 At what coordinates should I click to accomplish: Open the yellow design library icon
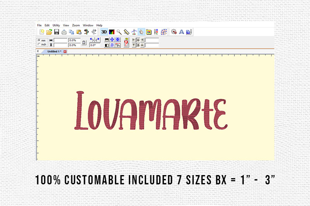[x=149, y=32]
